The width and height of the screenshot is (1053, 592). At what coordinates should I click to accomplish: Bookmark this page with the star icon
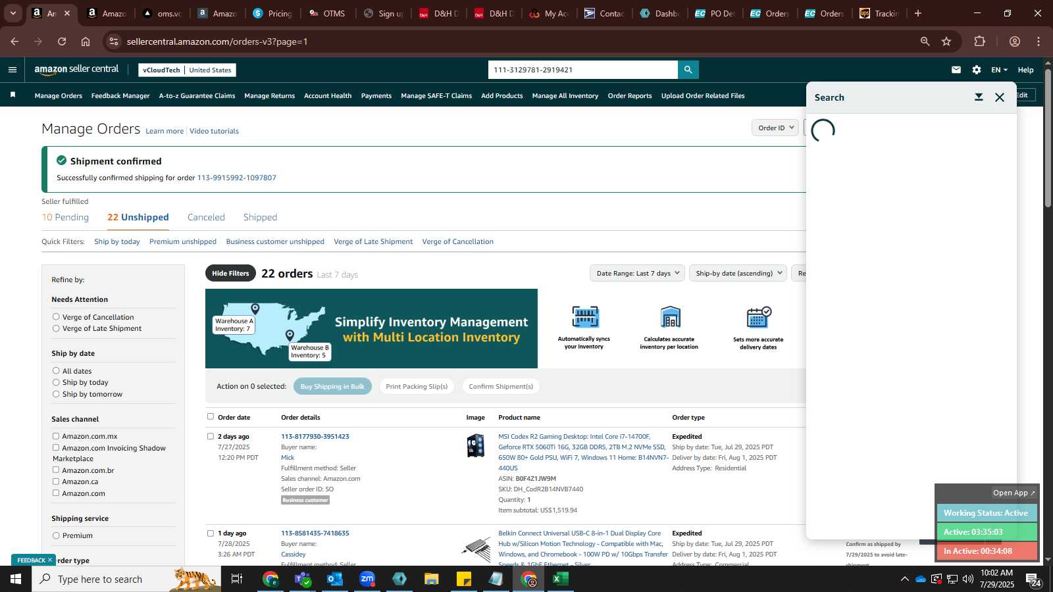[x=946, y=41]
